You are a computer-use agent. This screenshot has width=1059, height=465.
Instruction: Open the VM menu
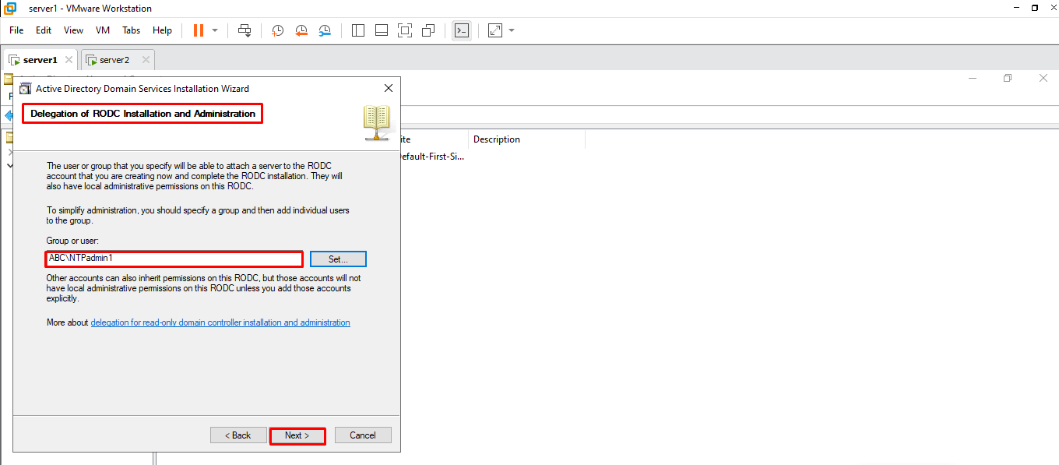coord(103,30)
